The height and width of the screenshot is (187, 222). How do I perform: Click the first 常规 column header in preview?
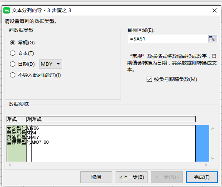point(17,119)
